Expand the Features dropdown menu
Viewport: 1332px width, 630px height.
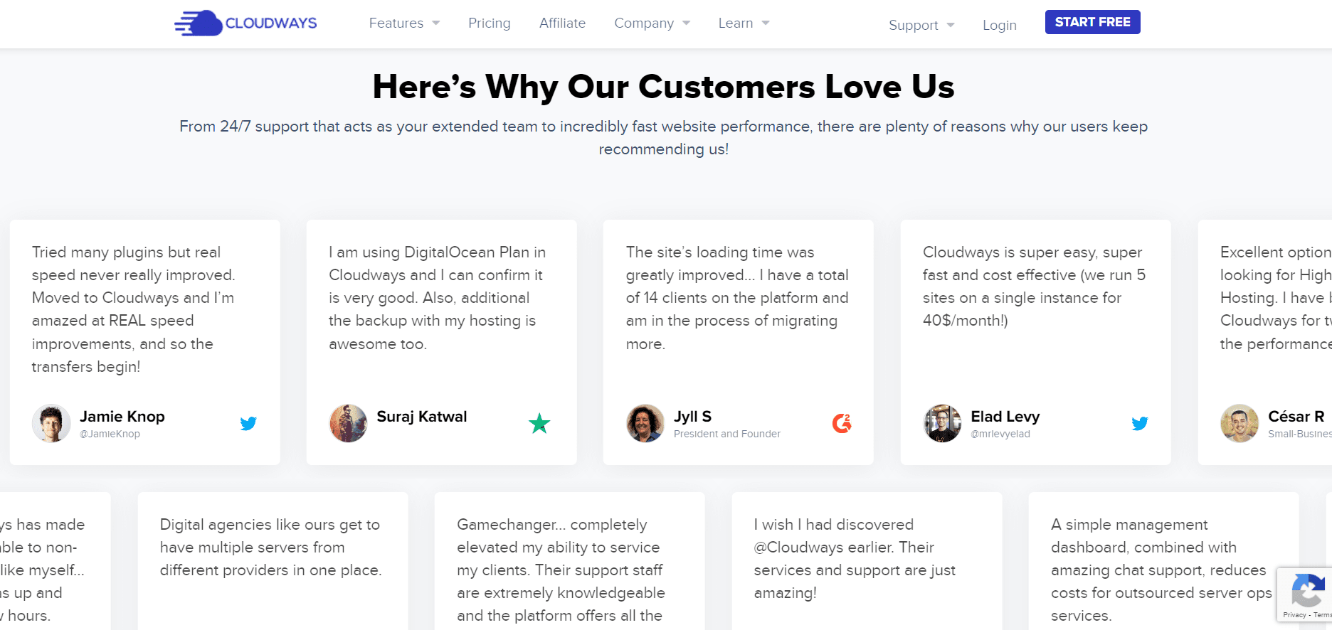coord(404,23)
